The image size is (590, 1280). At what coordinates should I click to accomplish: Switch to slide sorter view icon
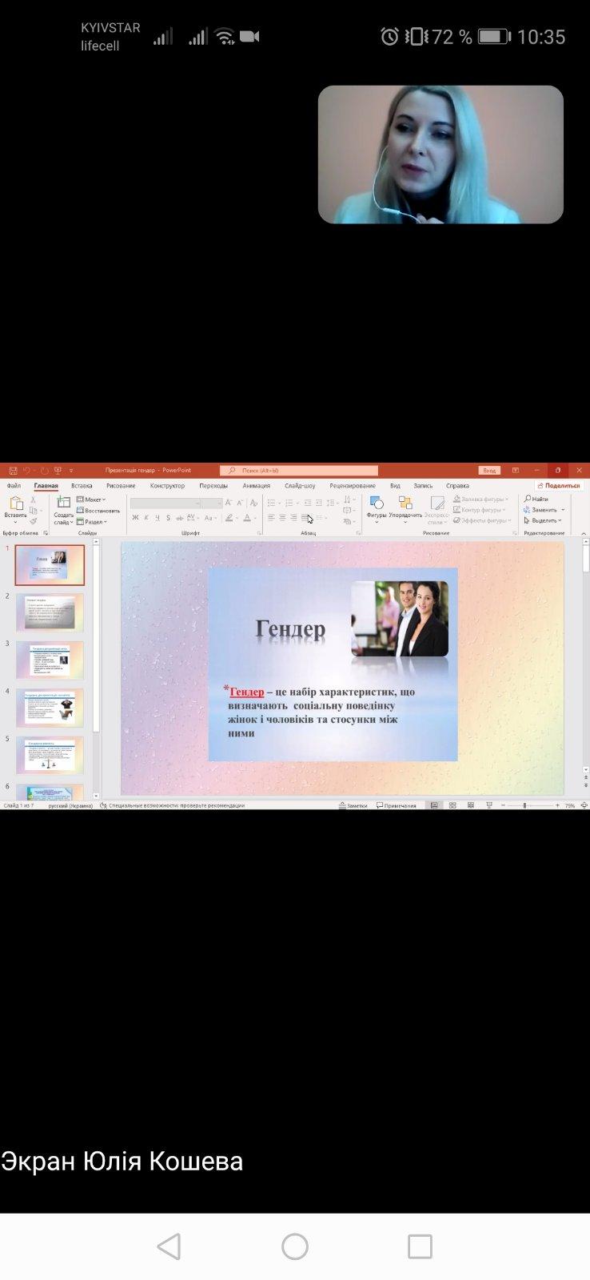click(452, 805)
